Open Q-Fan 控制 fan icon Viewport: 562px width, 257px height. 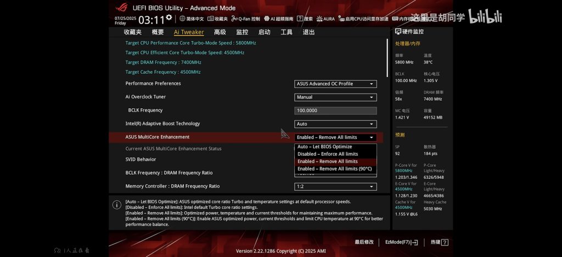[234, 19]
